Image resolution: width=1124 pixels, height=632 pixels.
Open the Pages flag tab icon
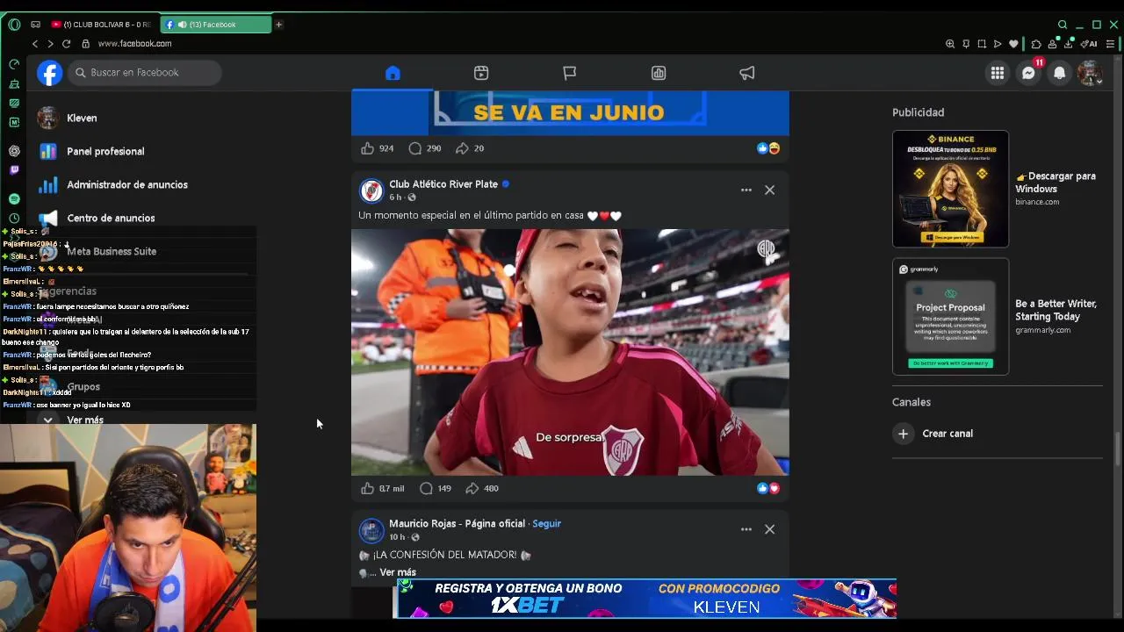[x=570, y=73]
